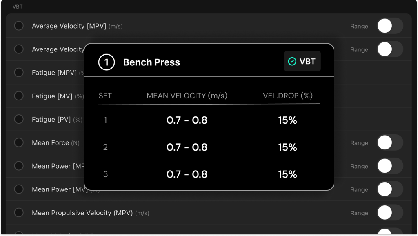Enable Range for Average Velocity [MPV]
The width and height of the screenshot is (418, 236).
[x=390, y=25]
